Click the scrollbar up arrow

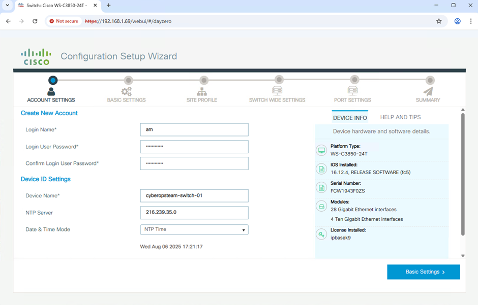(x=463, y=110)
